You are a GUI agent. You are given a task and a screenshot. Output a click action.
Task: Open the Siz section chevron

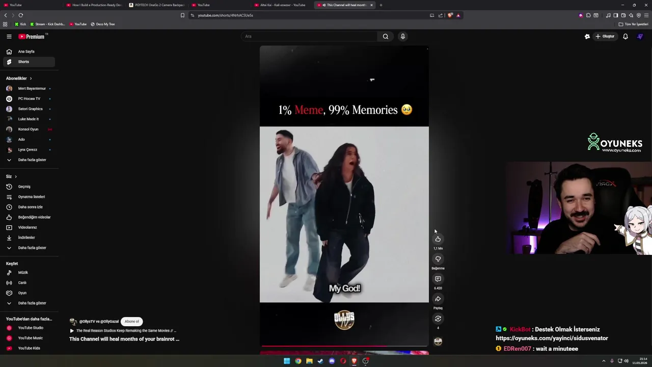tap(16, 176)
